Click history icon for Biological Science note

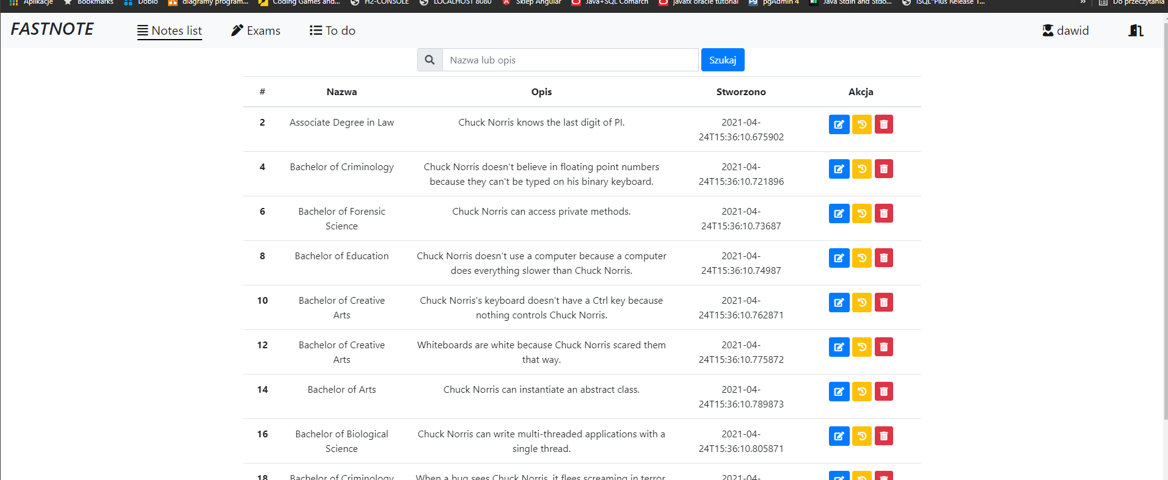[861, 436]
